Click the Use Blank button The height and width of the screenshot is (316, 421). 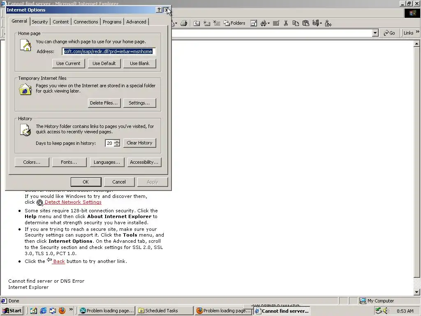click(140, 63)
